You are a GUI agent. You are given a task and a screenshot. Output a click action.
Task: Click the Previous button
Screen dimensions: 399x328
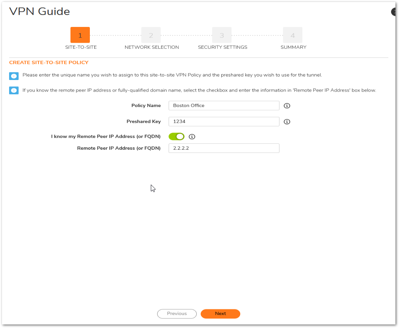pyautogui.click(x=177, y=314)
